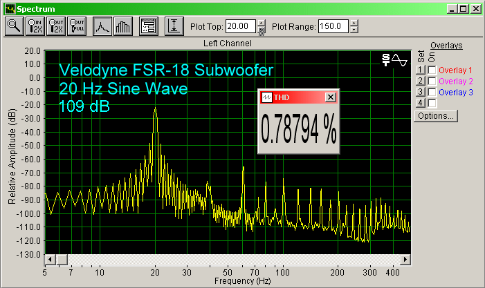Click the Spectrum window title icon
Image resolution: width=485 pixels, height=288 pixels.
point(10,9)
